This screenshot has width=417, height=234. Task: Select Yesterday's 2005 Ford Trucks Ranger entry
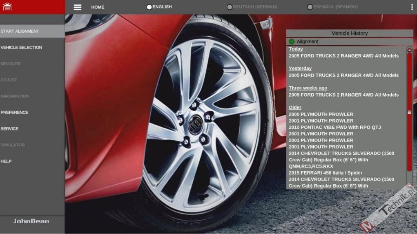point(343,75)
